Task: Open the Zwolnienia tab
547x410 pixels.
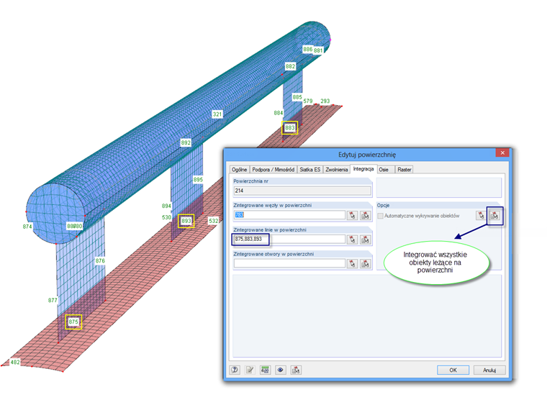Action: click(x=337, y=170)
